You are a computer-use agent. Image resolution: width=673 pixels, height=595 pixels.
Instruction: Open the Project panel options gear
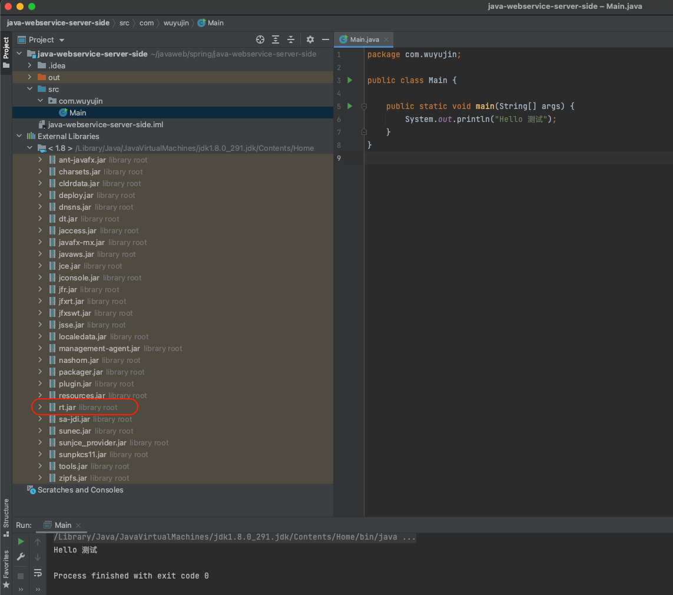coord(310,39)
